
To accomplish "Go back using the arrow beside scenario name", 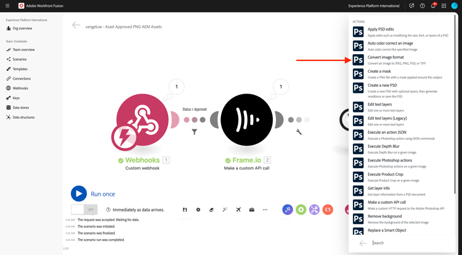I will (76, 25).
